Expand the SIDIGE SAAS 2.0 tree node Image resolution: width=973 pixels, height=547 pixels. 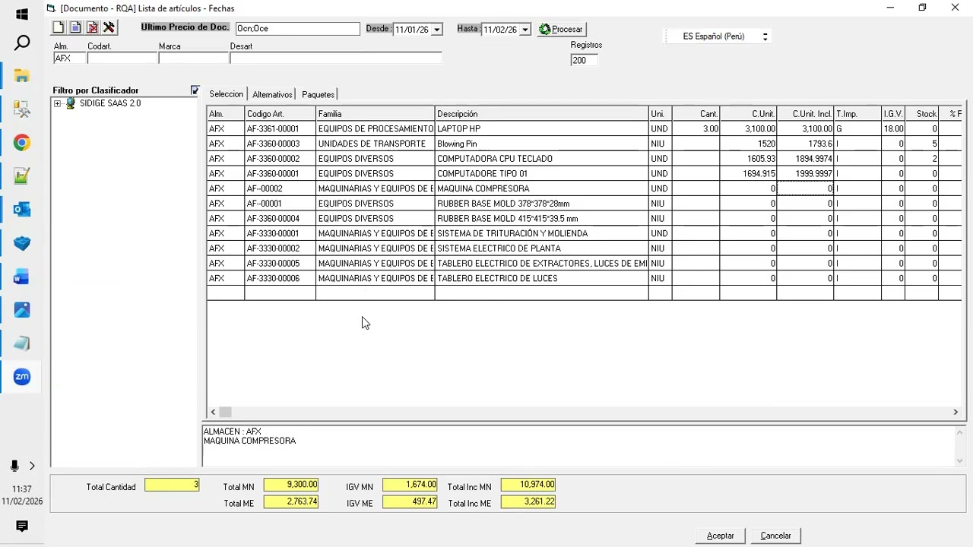57,103
